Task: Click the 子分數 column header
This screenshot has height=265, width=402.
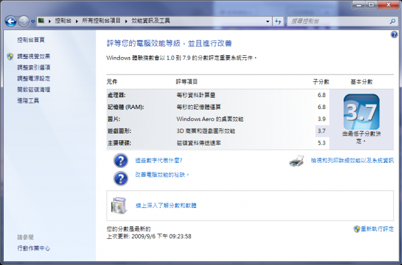Action: [x=321, y=82]
